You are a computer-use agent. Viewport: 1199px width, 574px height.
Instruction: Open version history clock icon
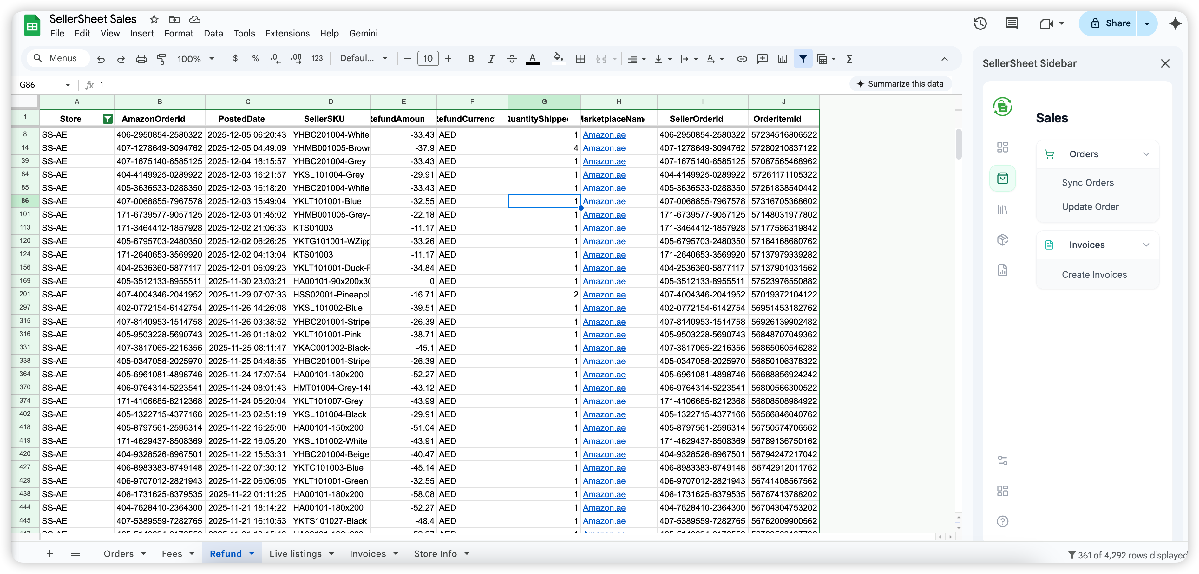pos(980,23)
